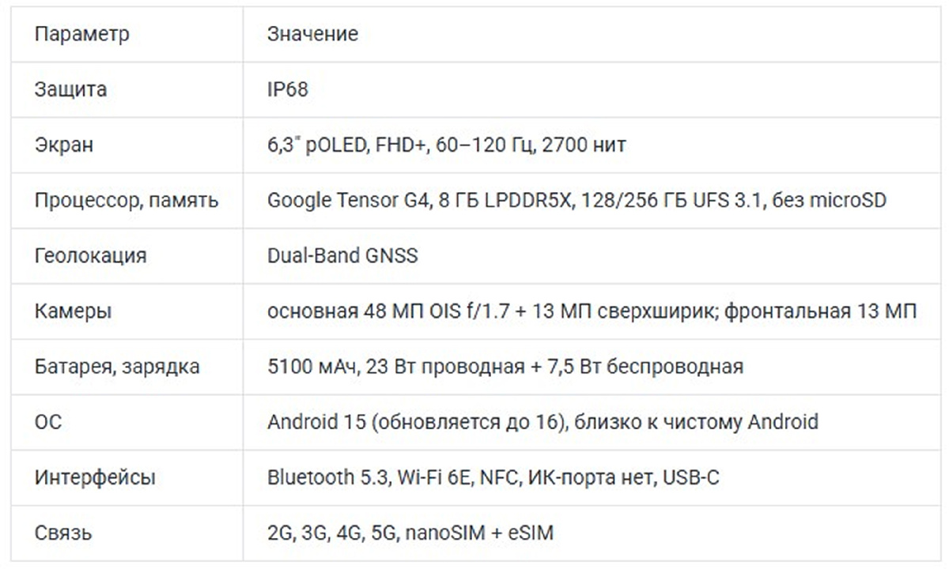Image resolution: width=949 pixels, height=569 pixels.
Task: Click the 'Dual-Band GNSS' value
Action: (x=342, y=256)
